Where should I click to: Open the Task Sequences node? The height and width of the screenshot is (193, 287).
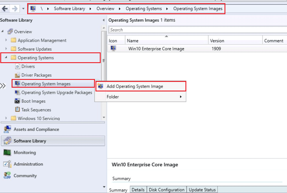(x=36, y=110)
